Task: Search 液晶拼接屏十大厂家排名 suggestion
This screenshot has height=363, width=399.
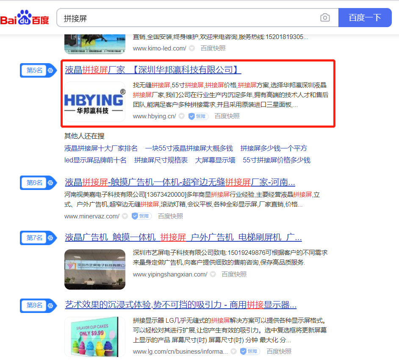Action: (101, 148)
